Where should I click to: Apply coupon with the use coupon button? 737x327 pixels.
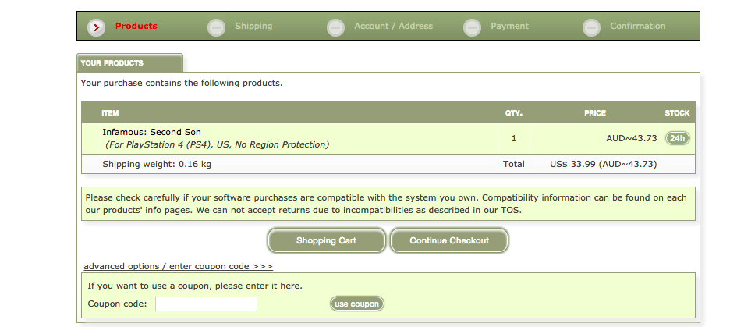click(357, 304)
